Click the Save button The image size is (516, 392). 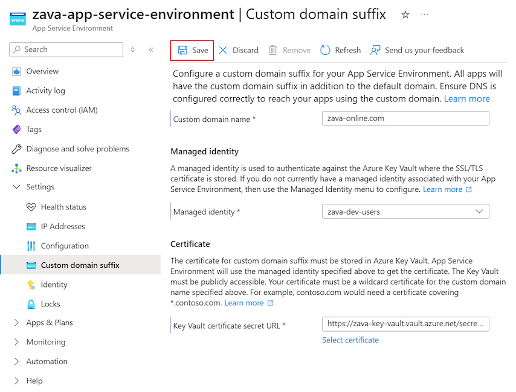point(192,50)
